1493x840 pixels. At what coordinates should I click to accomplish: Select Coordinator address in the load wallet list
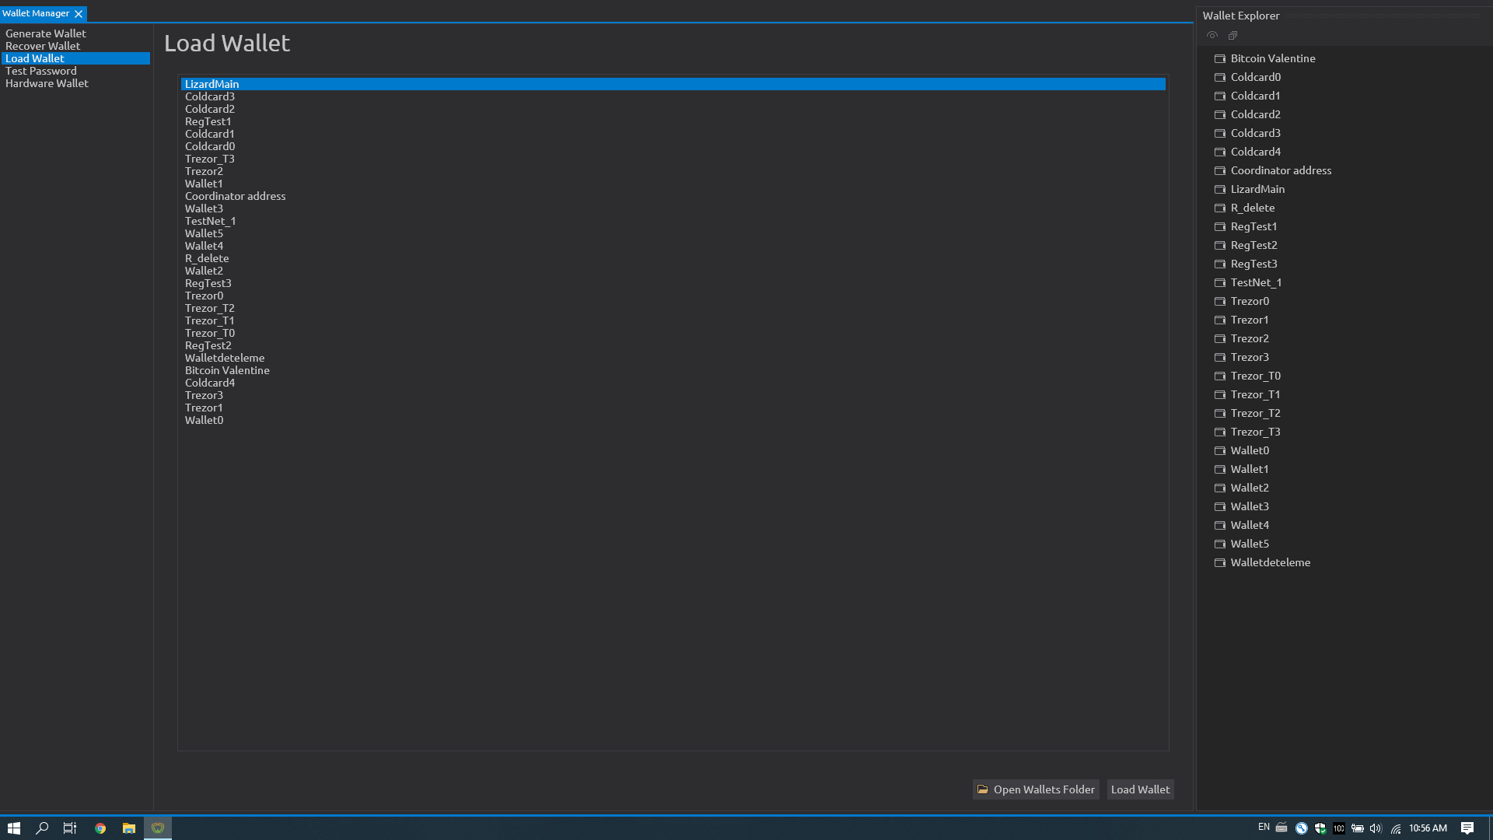point(235,196)
